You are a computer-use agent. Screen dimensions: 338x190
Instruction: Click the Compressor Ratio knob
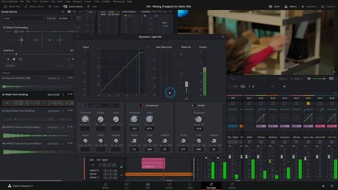149,119
